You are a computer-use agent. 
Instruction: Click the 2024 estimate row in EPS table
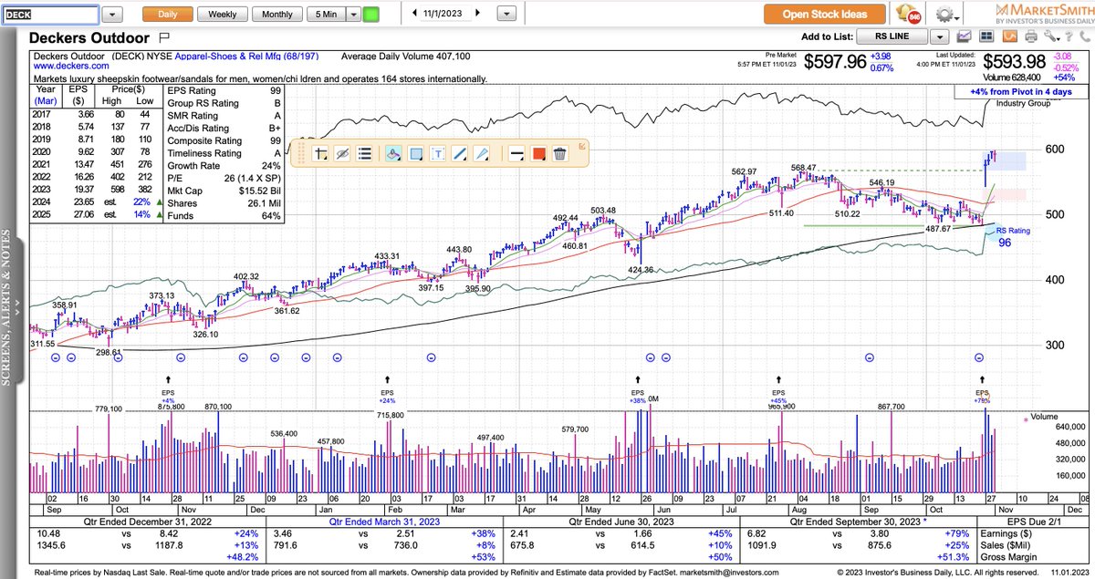(x=96, y=203)
